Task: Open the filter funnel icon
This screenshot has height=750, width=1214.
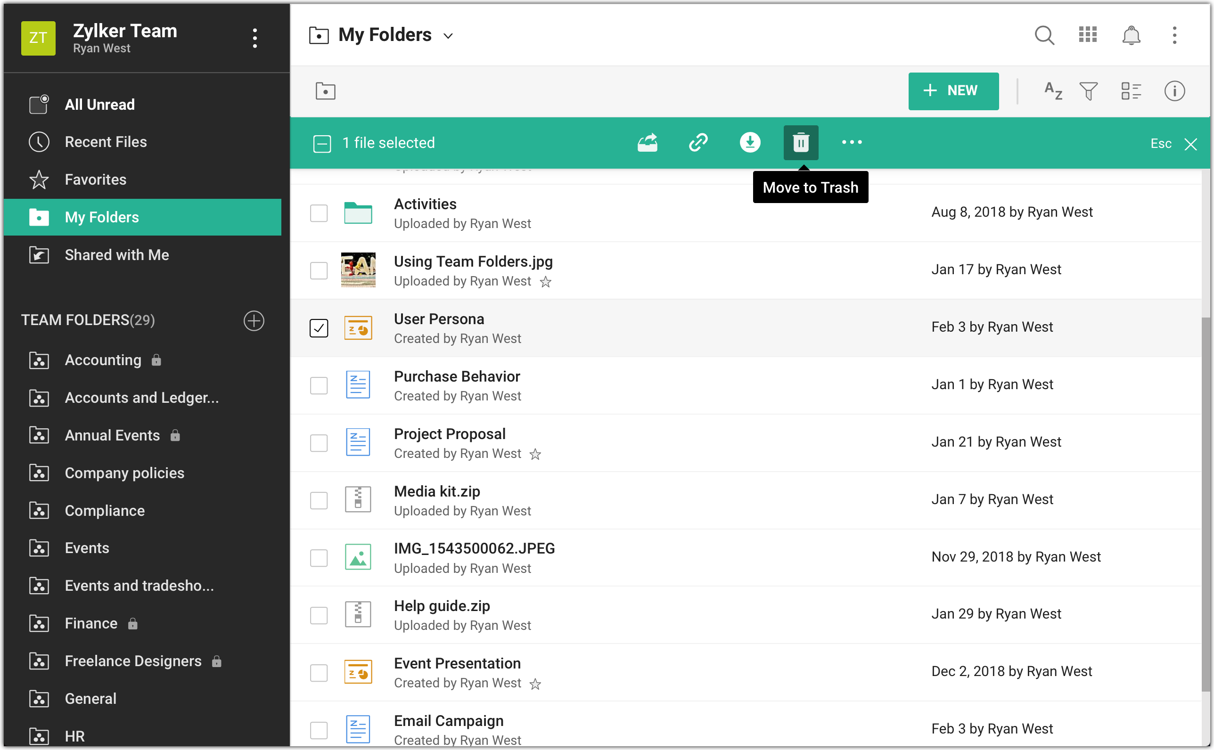Action: click(1088, 91)
